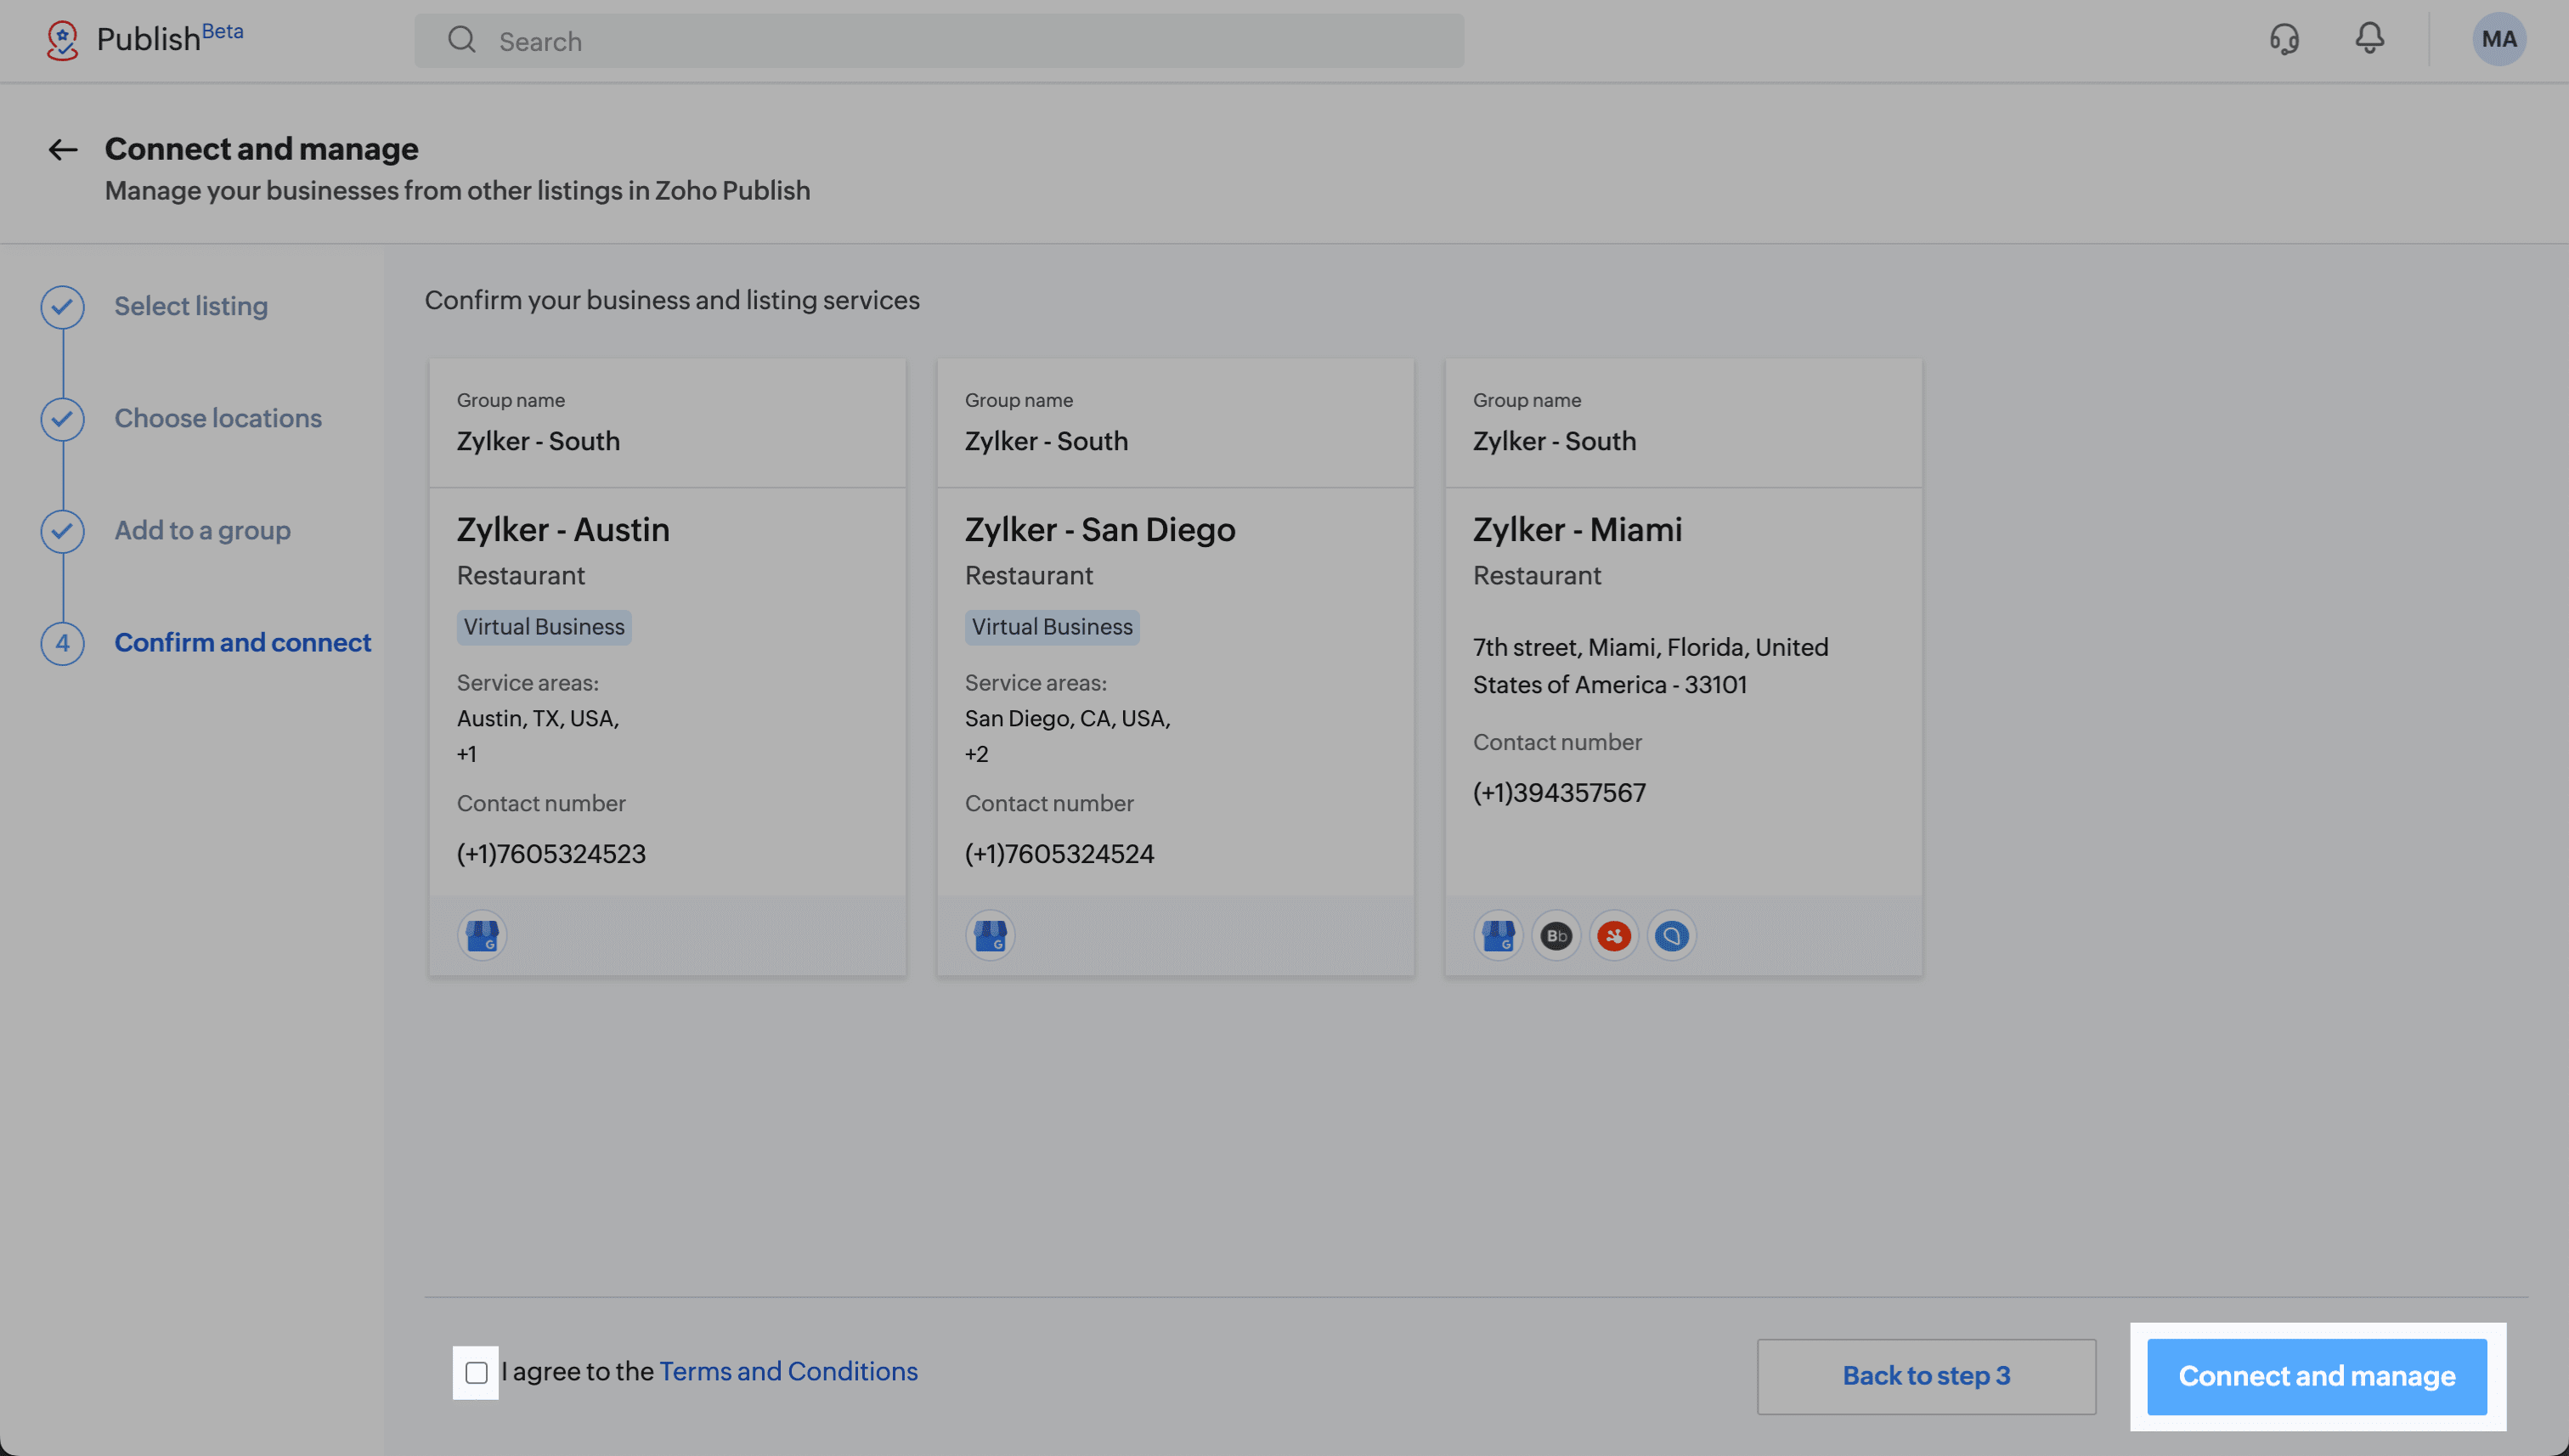2569x1456 pixels.
Task: Click the Zylker - Austin card title
Action: pyautogui.click(x=563, y=529)
